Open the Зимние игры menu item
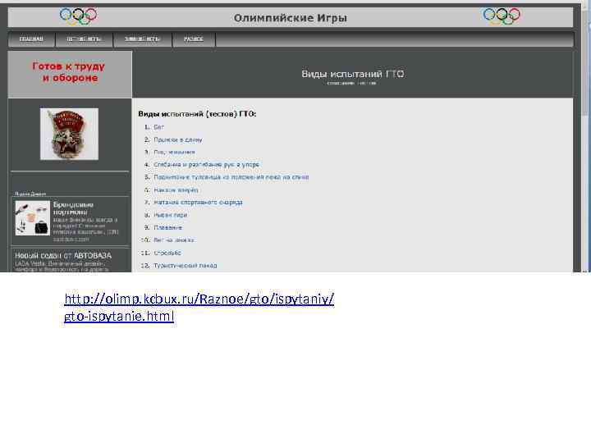The width and height of the screenshot is (591, 443). point(143,39)
